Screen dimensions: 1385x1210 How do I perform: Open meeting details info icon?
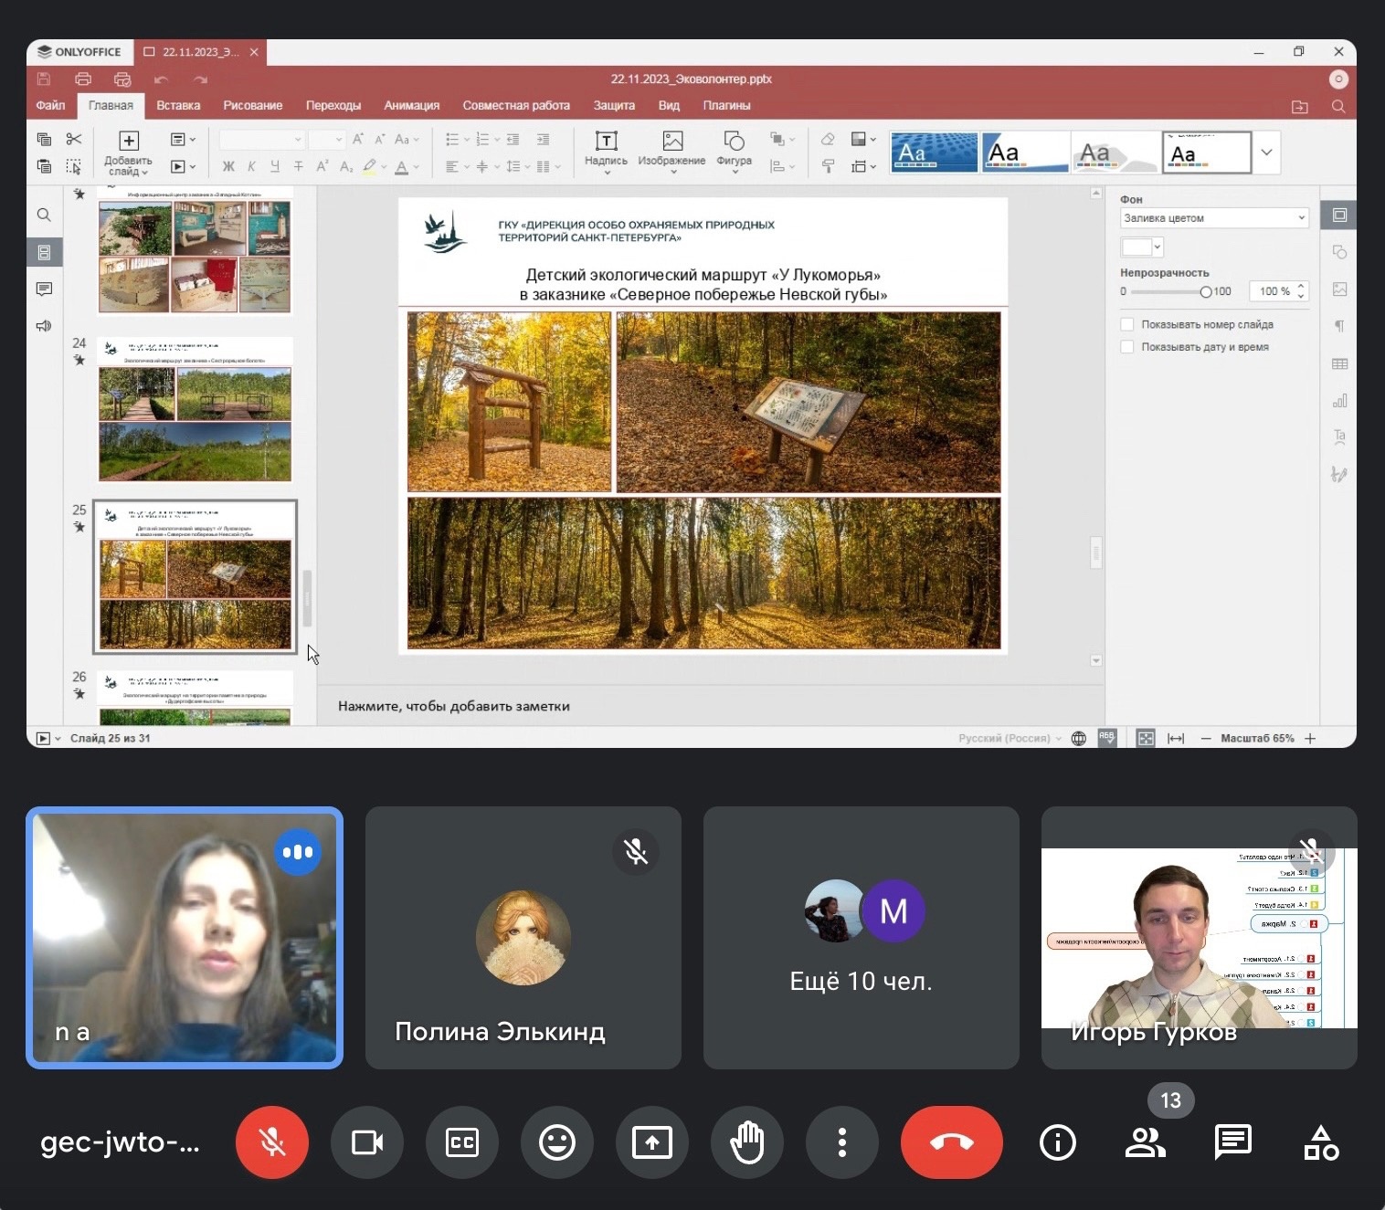[x=1058, y=1142]
